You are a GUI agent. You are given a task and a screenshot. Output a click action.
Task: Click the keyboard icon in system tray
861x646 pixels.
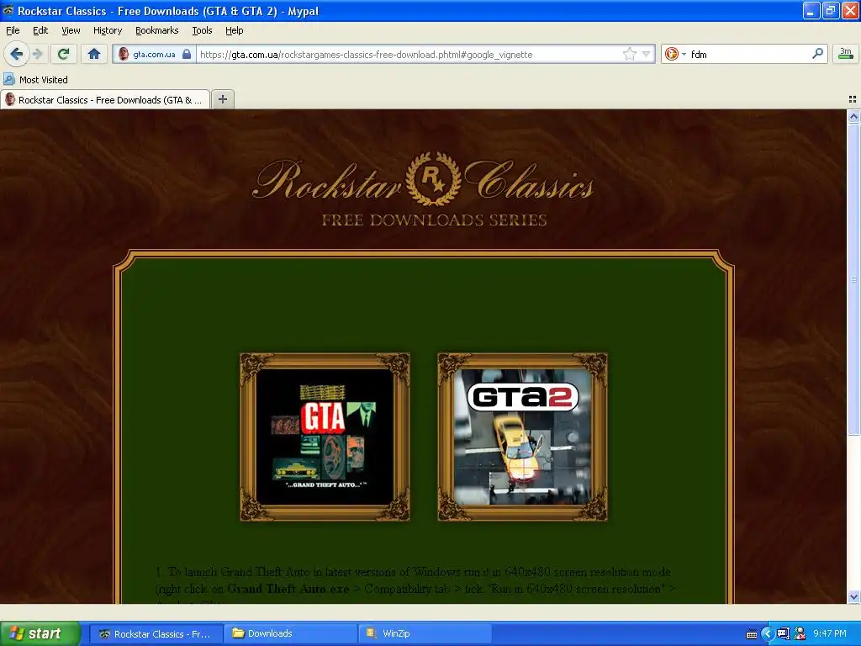coord(752,634)
